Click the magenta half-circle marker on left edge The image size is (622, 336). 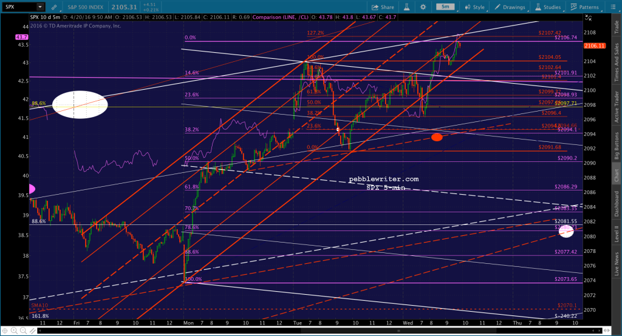[32, 189]
